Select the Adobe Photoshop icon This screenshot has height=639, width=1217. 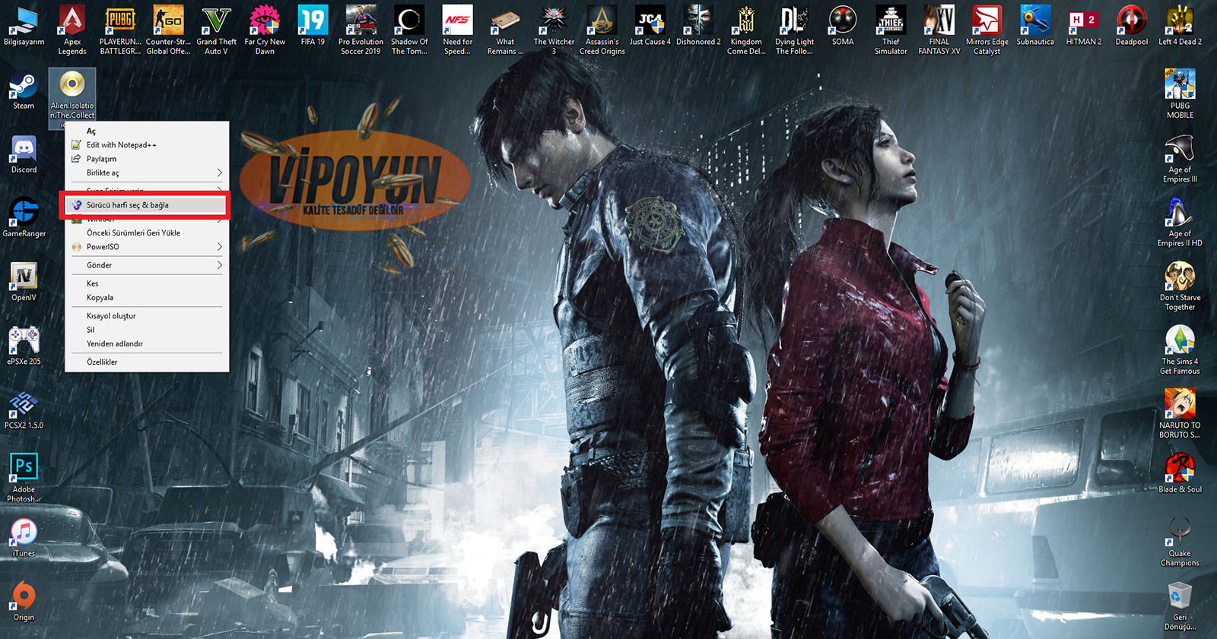24,479
